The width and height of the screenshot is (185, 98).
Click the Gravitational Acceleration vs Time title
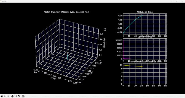145,62
